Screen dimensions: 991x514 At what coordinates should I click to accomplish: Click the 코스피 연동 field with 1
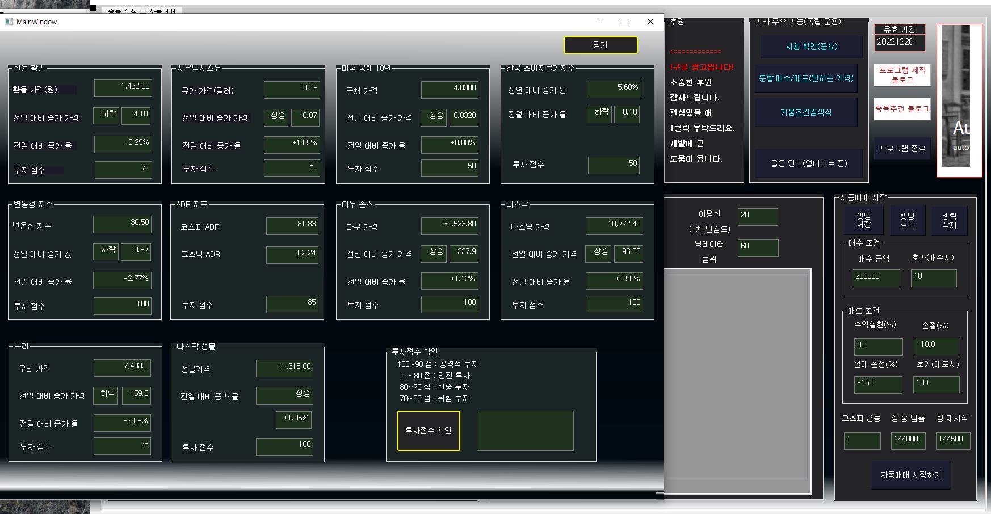click(x=862, y=441)
